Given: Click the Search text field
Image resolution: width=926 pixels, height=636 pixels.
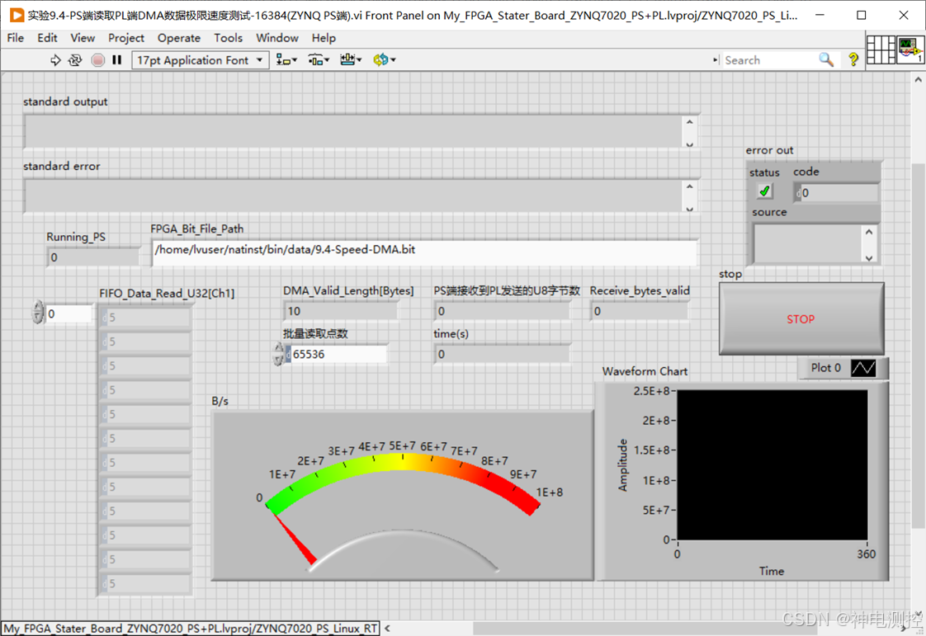Looking at the screenshot, I should coord(769,59).
